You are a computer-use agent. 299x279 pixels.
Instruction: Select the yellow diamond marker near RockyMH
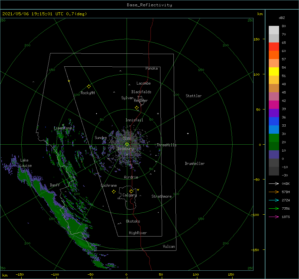[89, 87]
